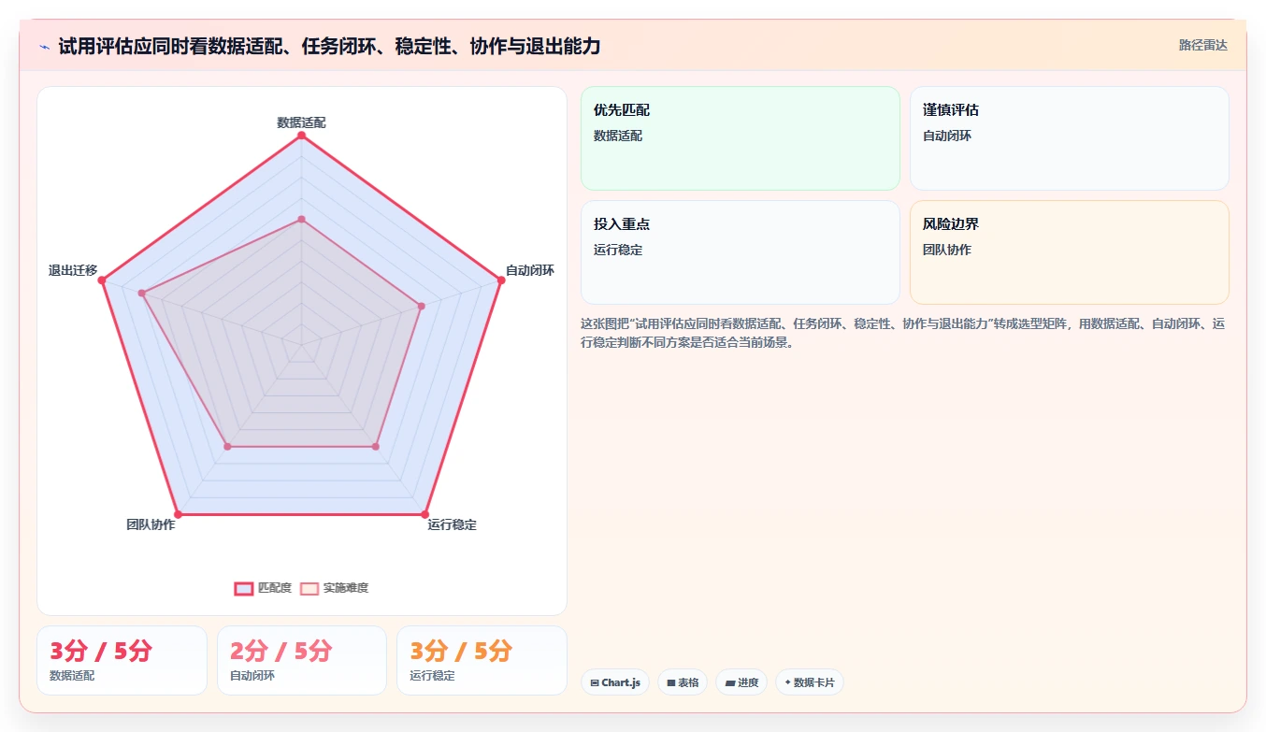Click the 表格 chip

(x=683, y=682)
